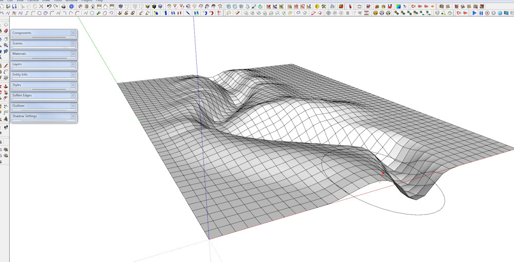Screen dimensions: 514x262
Task: Click the Save floppy disk icon
Action: coord(14,6)
